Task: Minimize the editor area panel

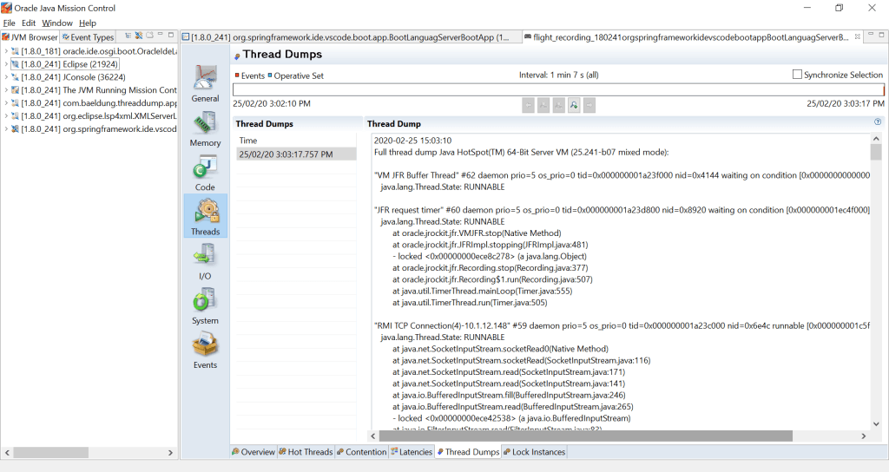Action: pos(872,35)
